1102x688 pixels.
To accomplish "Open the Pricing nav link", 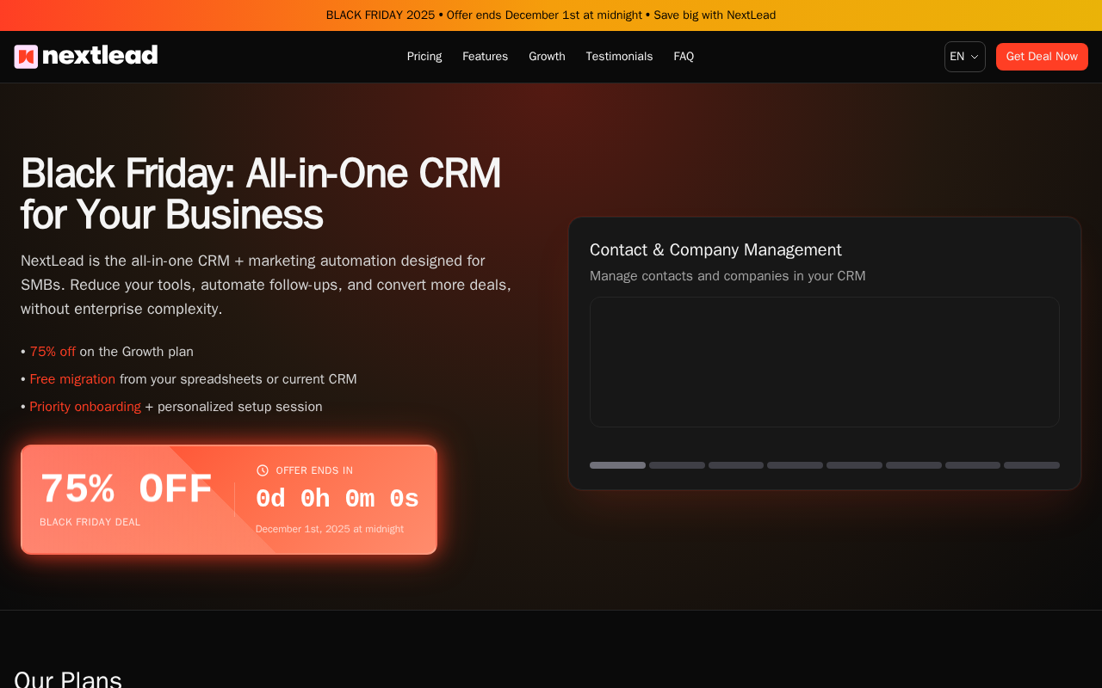I will (x=424, y=57).
